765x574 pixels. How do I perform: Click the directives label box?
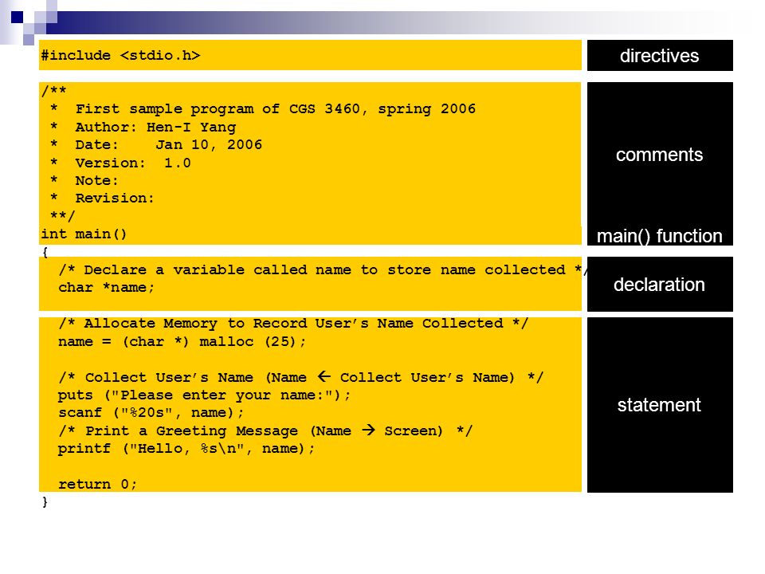pyautogui.click(x=660, y=56)
